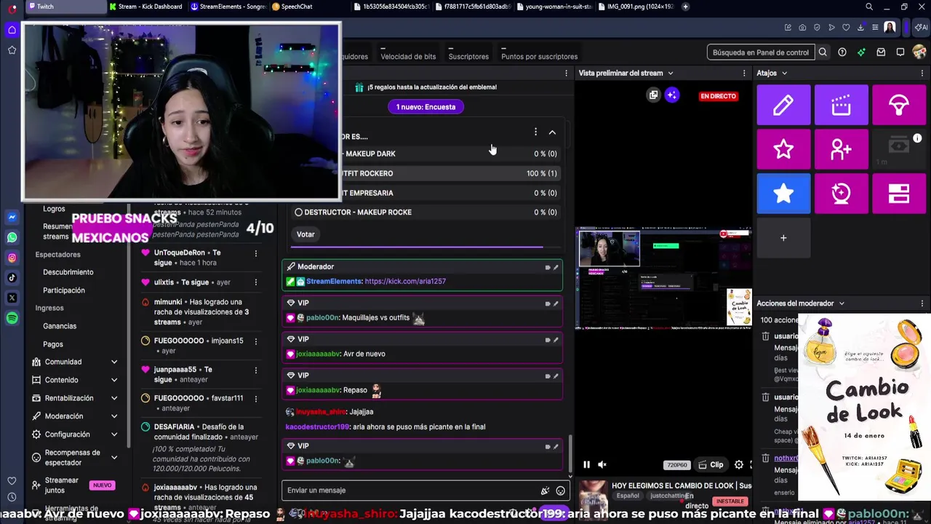Click the Opera AI button

923,27
